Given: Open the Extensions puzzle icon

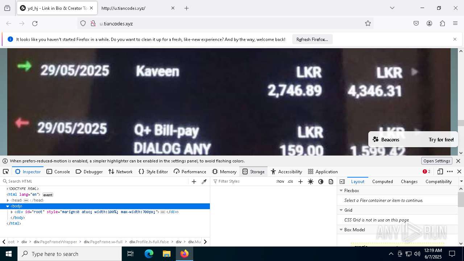Looking at the screenshot, I should click(442, 24).
